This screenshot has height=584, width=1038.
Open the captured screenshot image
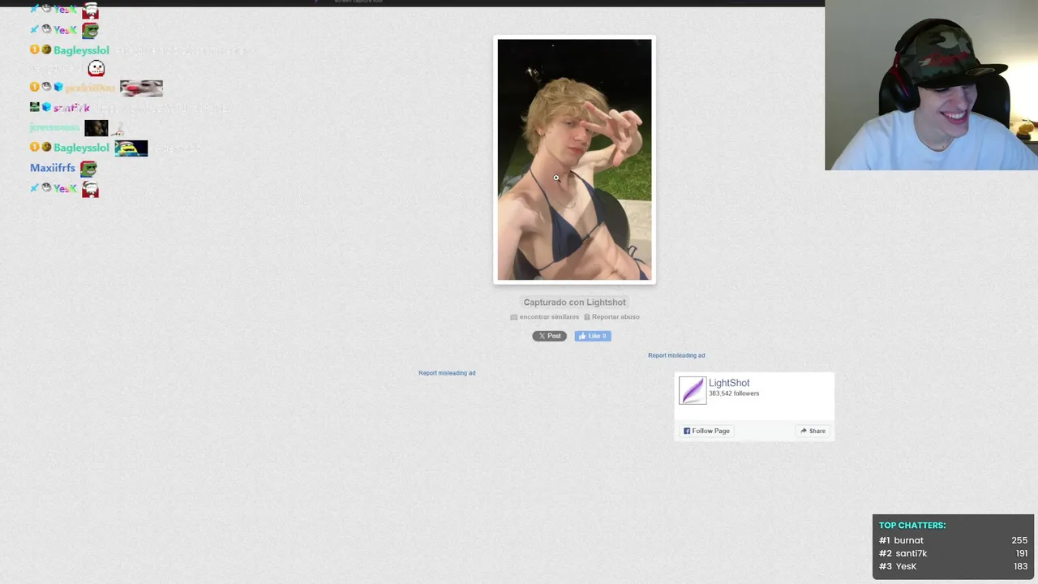pyautogui.click(x=574, y=160)
